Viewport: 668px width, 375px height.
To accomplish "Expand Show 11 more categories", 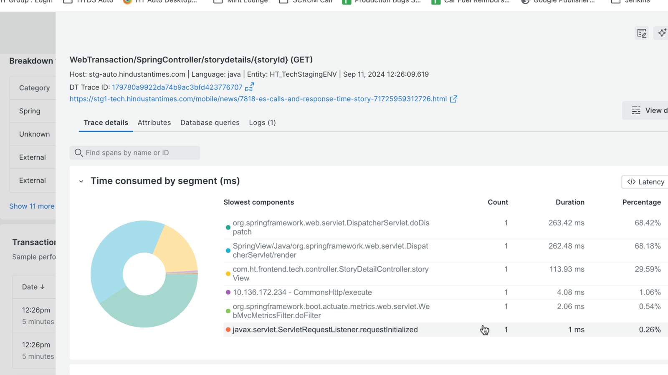I will point(32,206).
